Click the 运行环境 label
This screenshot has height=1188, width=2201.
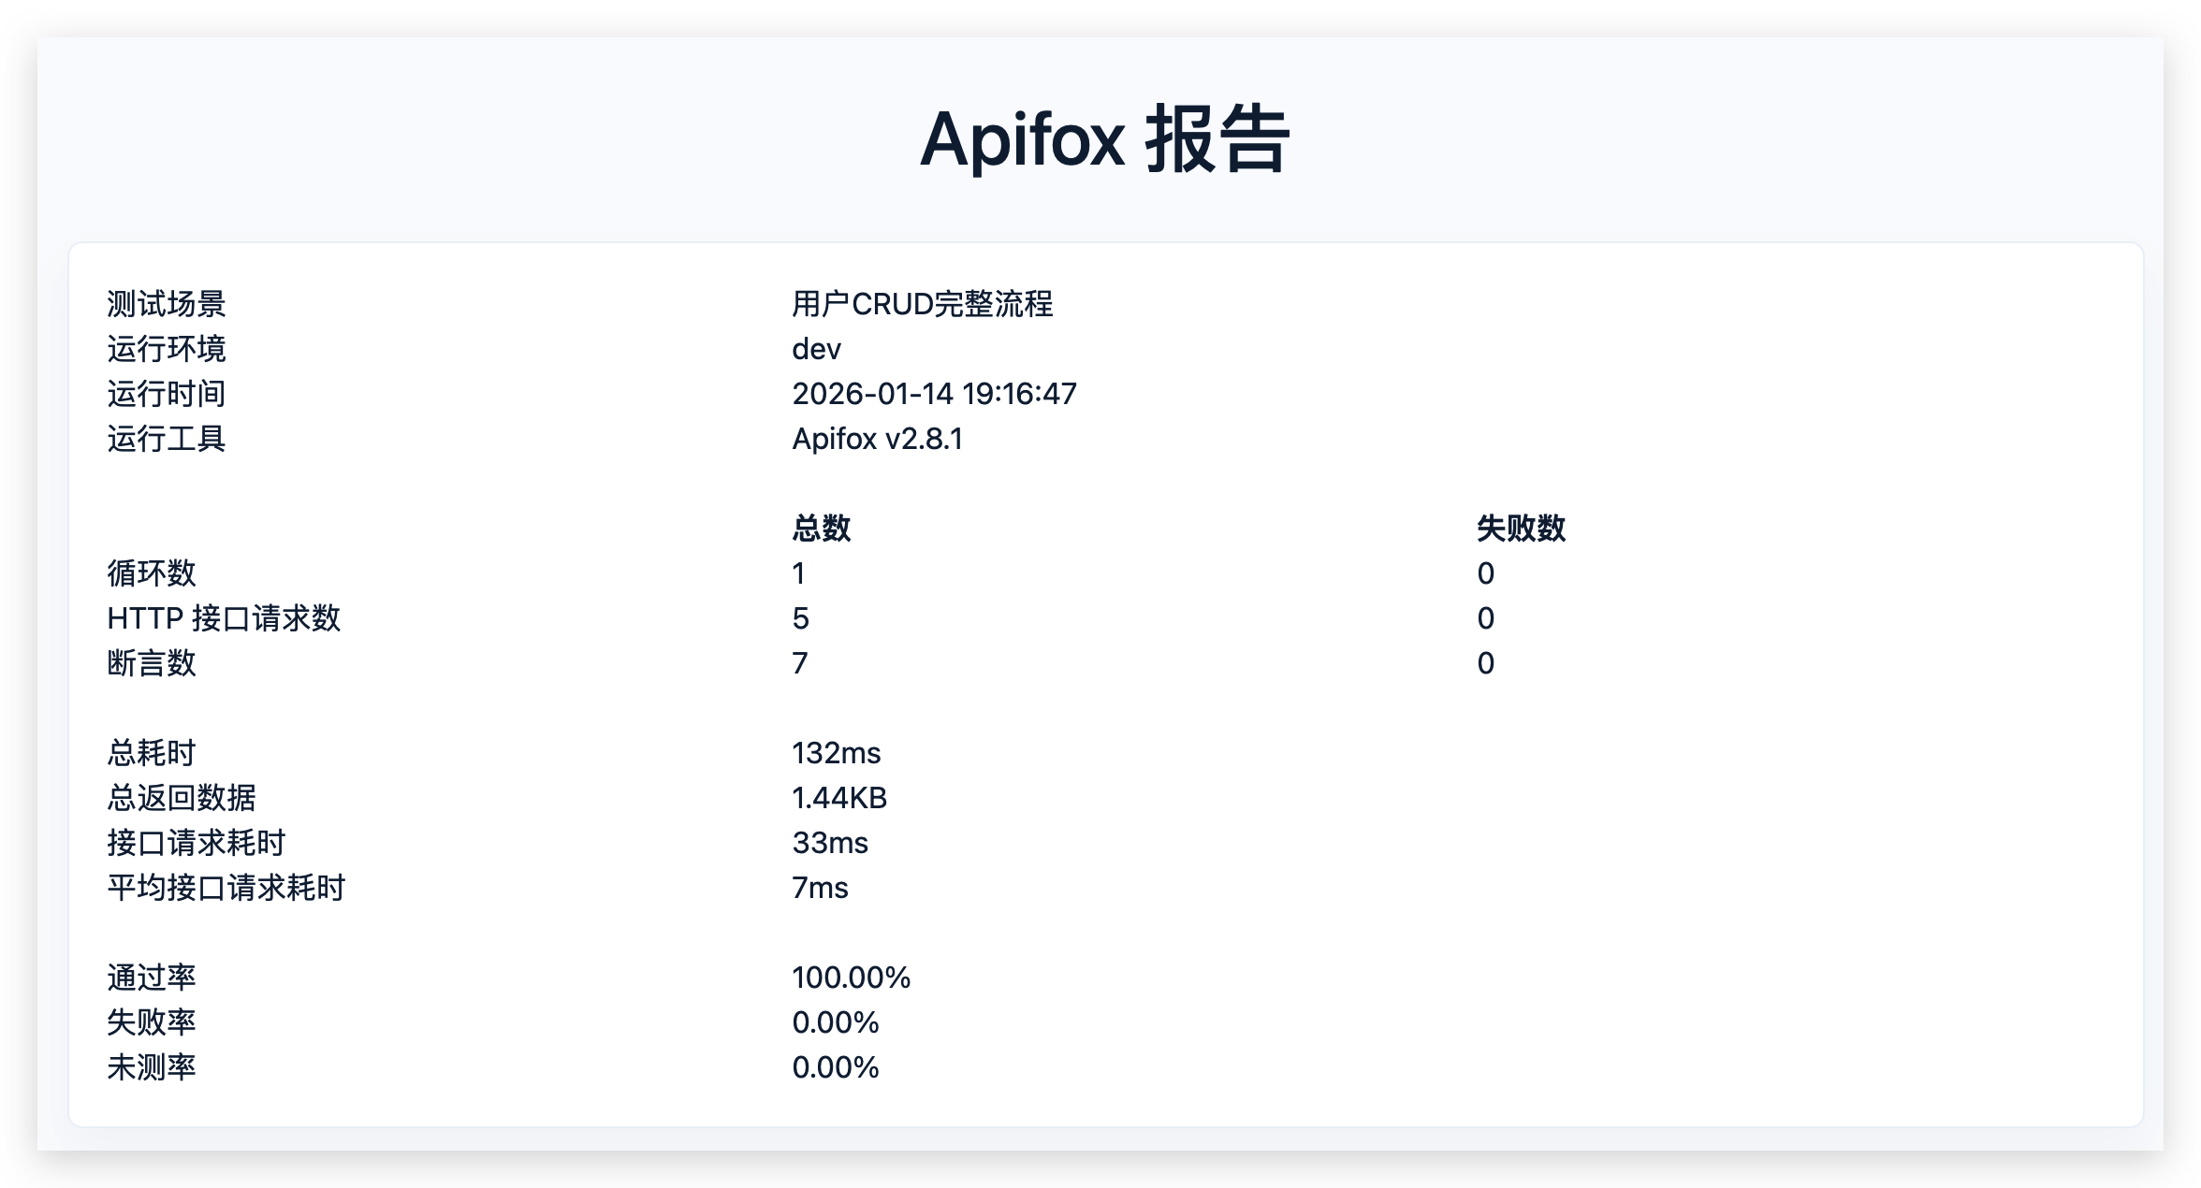(167, 349)
